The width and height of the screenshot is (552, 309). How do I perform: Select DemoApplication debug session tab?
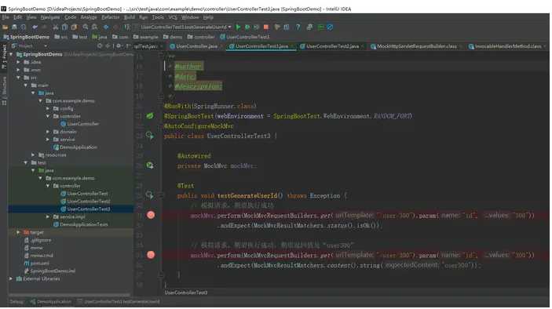(51, 302)
